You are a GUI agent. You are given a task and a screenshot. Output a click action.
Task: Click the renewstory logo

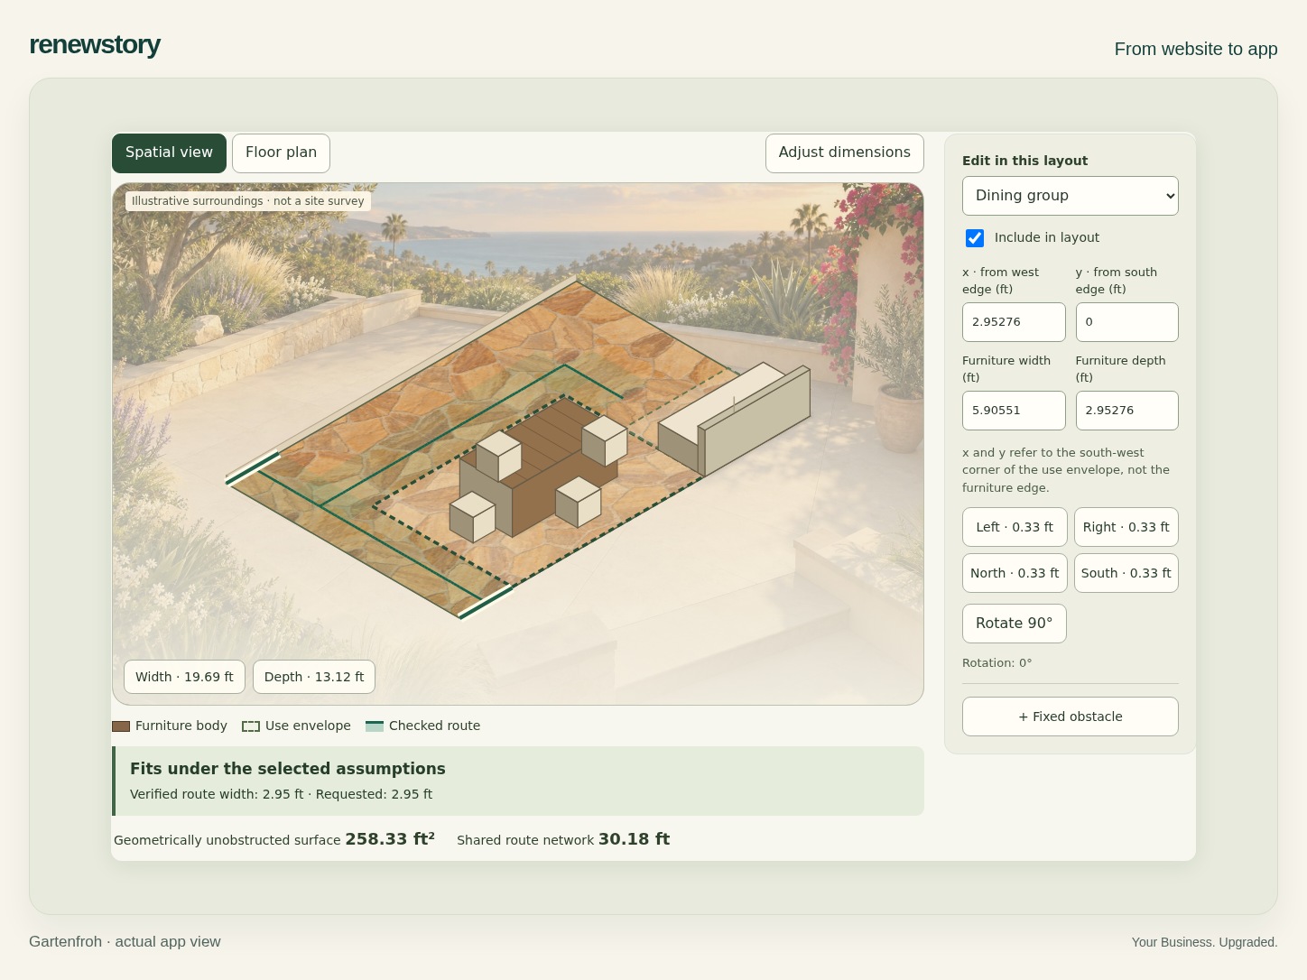95,44
